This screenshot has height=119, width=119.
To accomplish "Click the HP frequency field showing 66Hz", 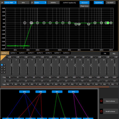I will coord(24,2).
